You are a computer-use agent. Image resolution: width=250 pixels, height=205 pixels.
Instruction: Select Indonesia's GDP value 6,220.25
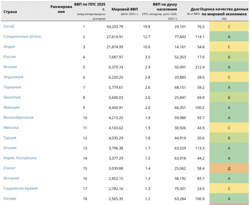pos(116,77)
